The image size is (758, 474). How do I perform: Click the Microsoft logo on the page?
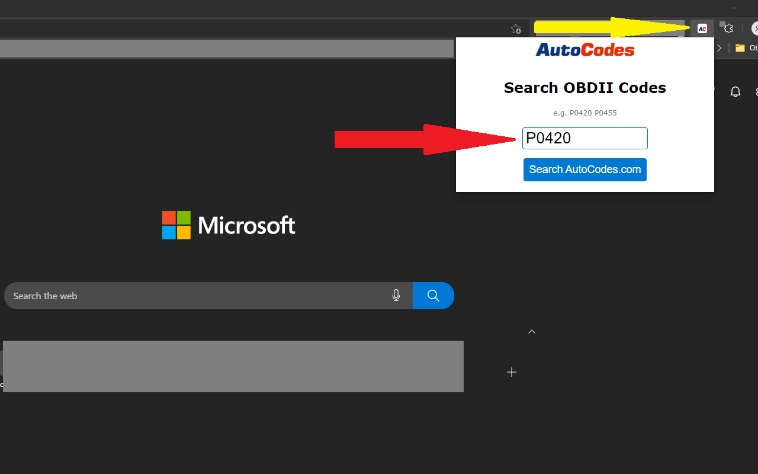229,225
